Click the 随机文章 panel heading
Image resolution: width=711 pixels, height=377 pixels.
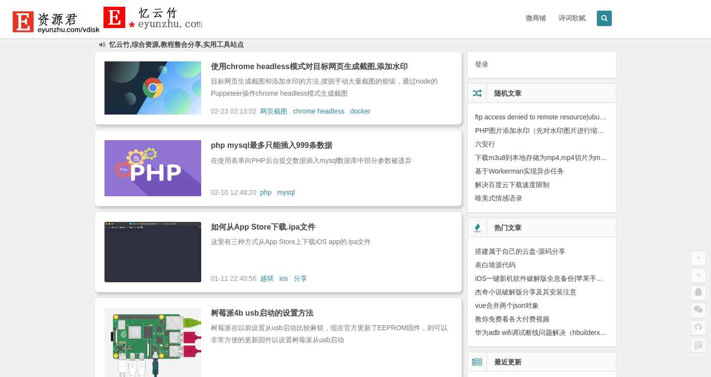[x=508, y=93]
